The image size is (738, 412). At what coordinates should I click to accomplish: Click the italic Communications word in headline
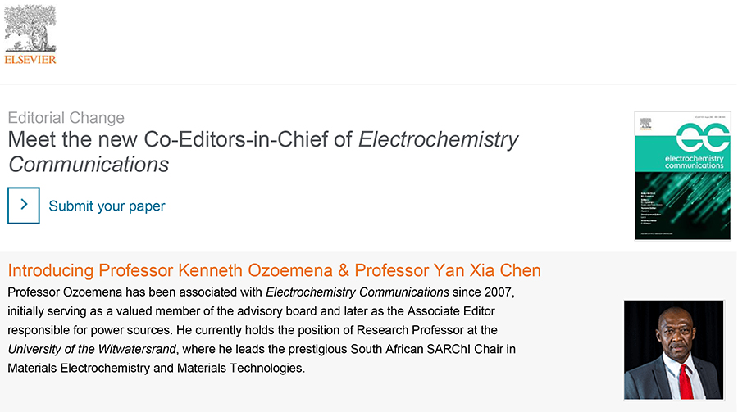[x=89, y=165]
